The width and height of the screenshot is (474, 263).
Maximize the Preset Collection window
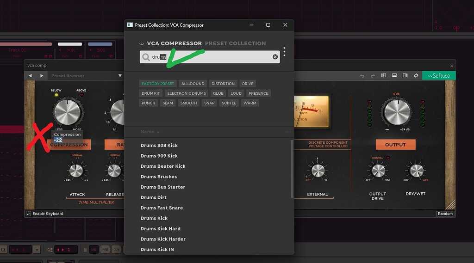(x=268, y=25)
